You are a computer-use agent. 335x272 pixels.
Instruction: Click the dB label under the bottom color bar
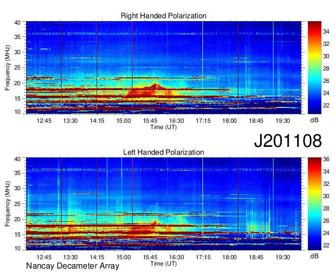[314, 256]
